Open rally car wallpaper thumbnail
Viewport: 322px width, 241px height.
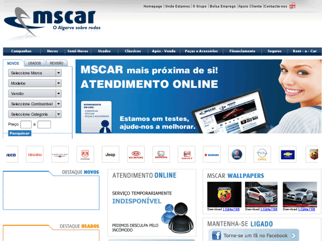click(261, 195)
